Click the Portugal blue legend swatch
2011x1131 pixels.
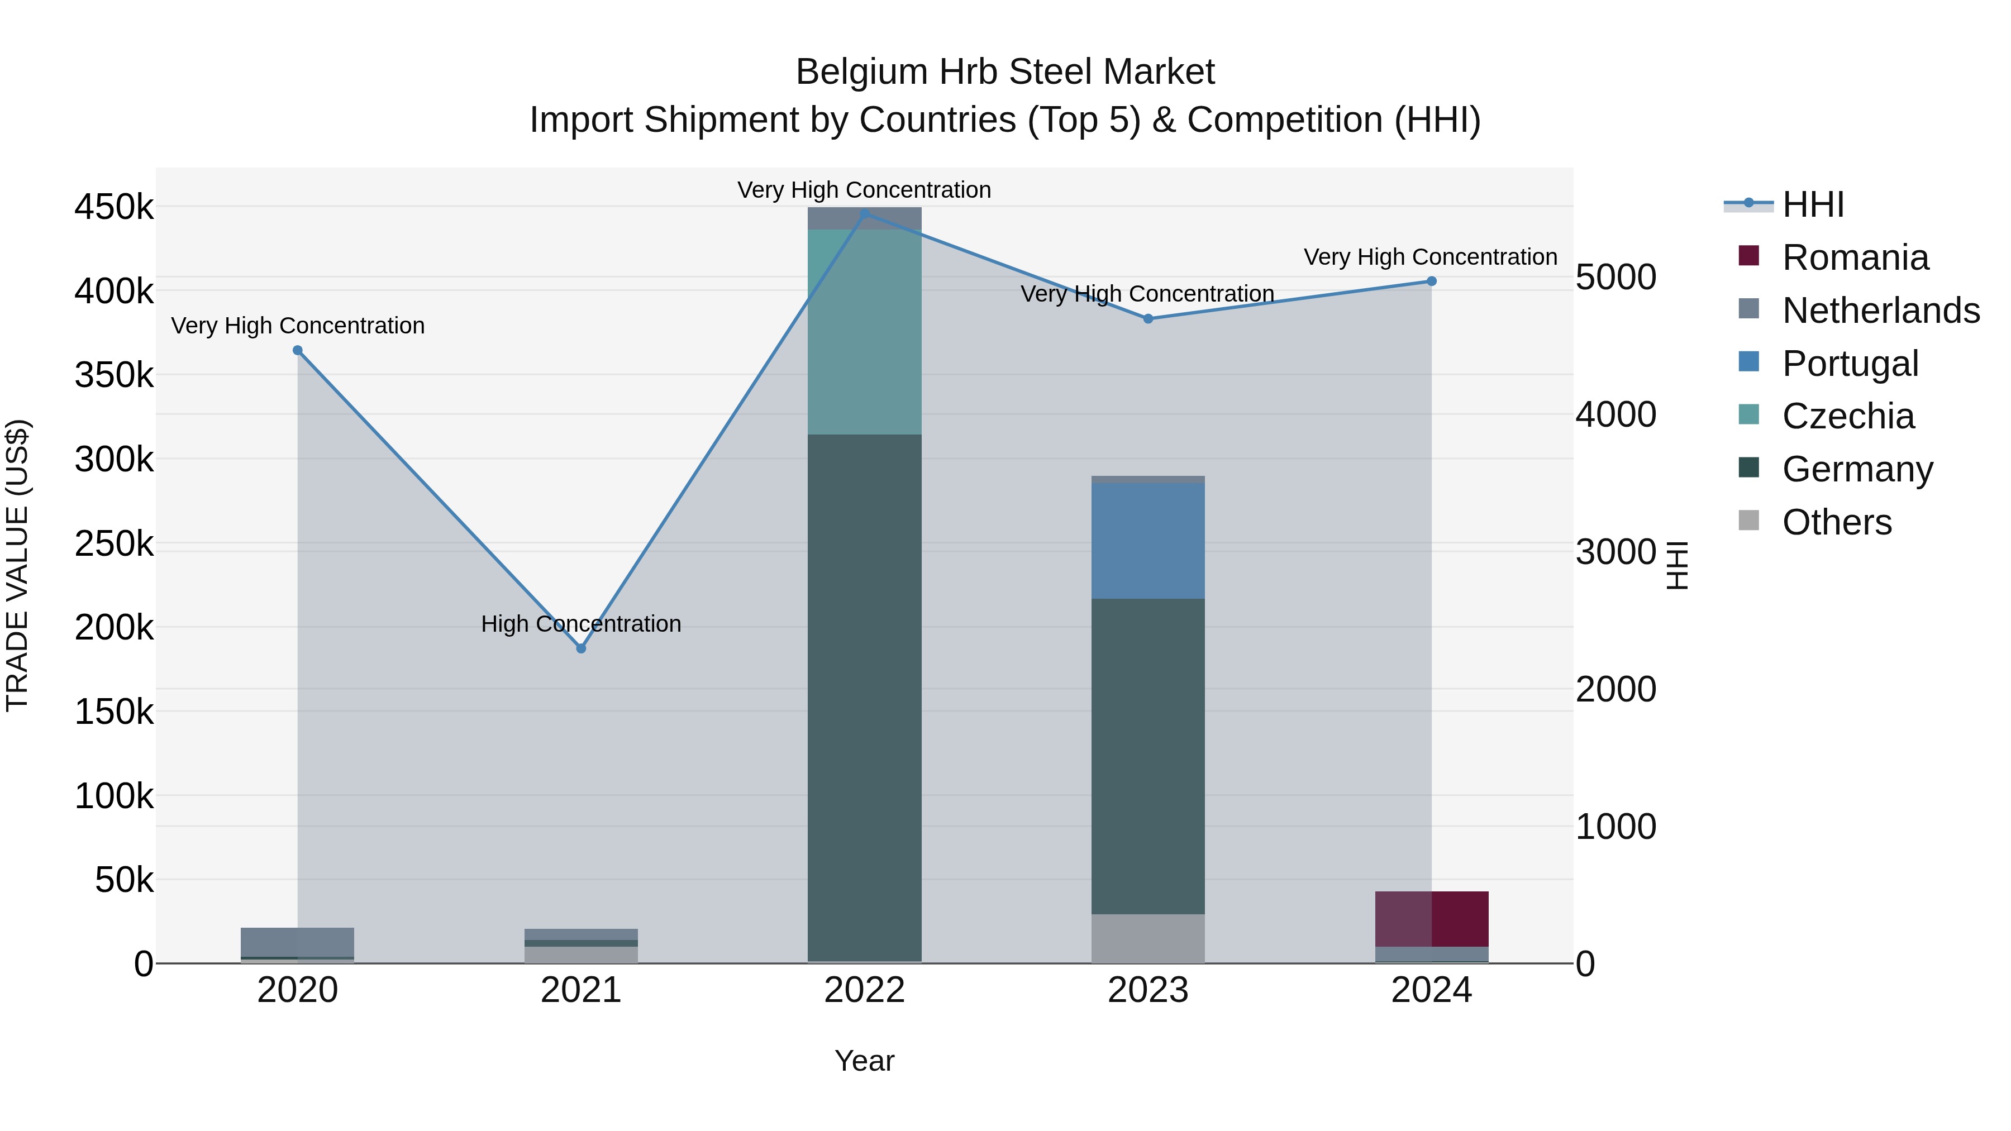(x=1748, y=361)
